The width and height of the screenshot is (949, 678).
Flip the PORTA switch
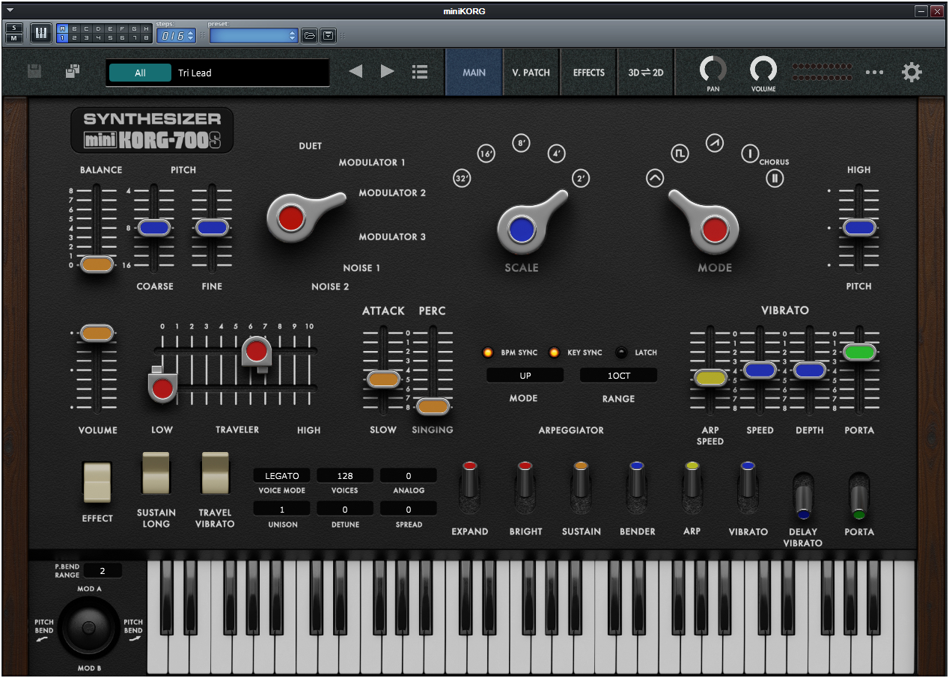click(x=858, y=496)
